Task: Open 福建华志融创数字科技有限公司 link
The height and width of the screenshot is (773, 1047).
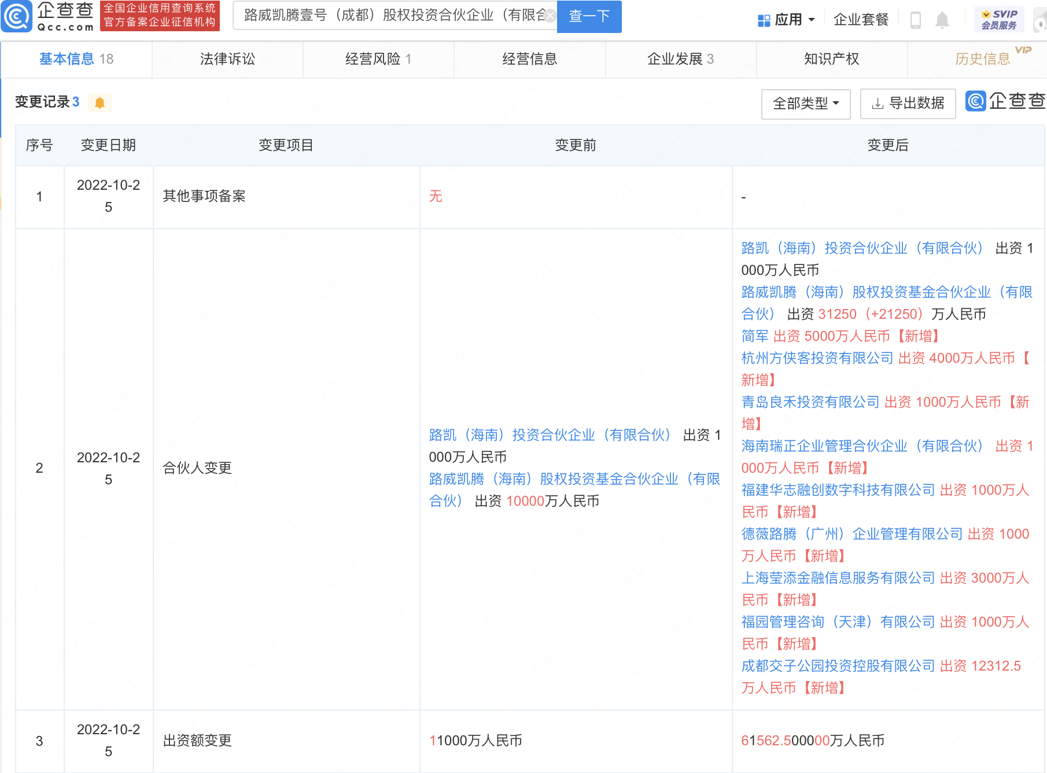Action: click(x=838, y=490)
